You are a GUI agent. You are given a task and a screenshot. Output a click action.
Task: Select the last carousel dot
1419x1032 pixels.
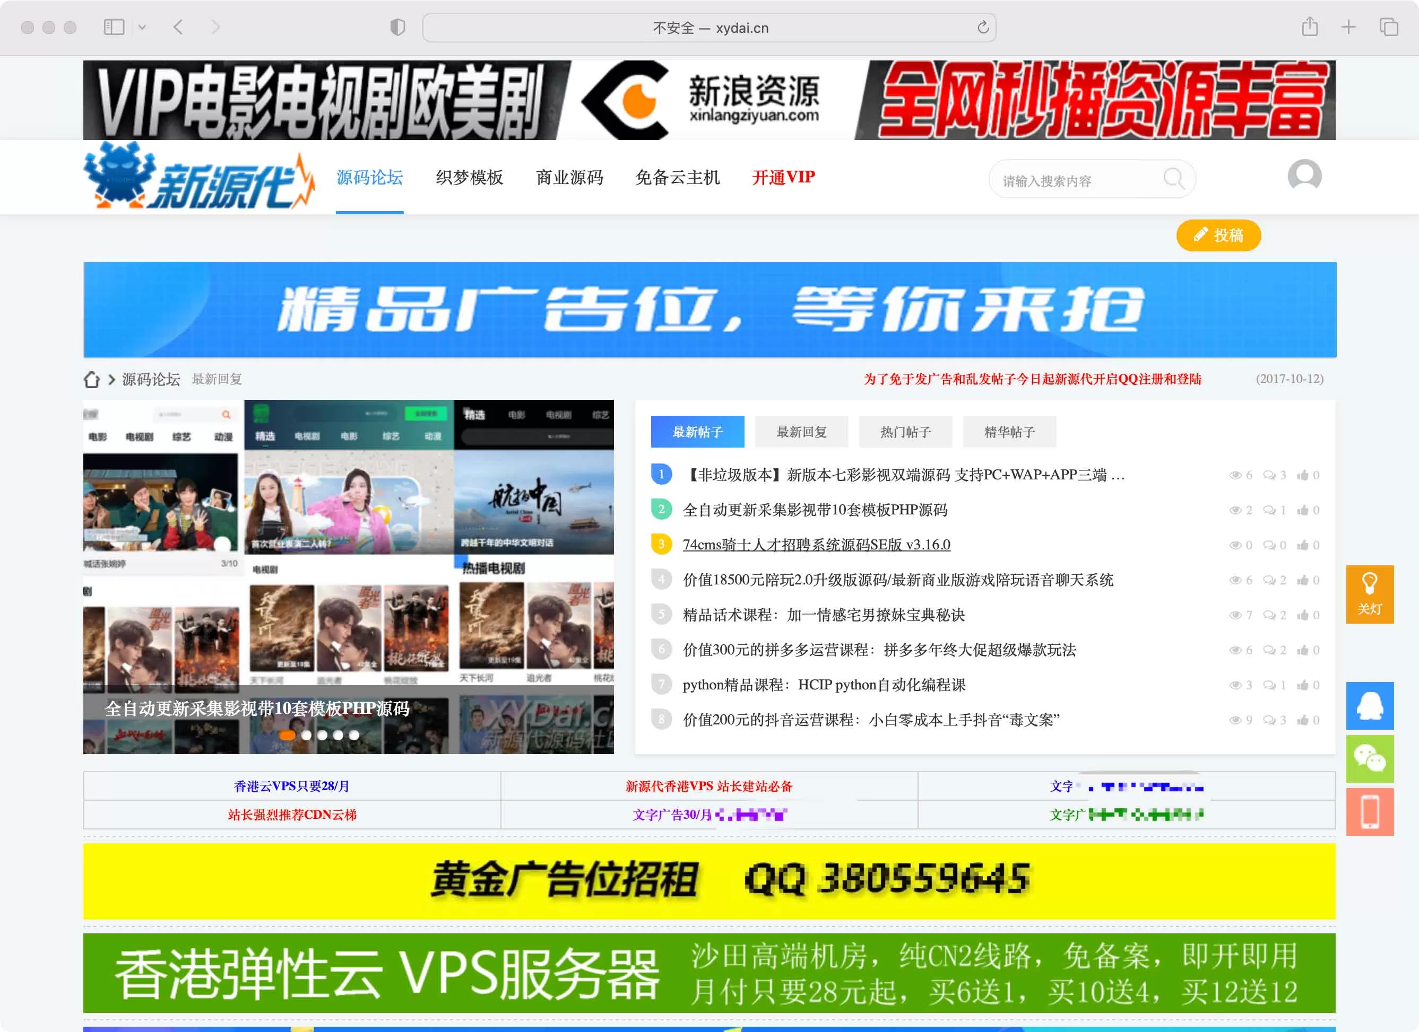click(x=354, y=736)
